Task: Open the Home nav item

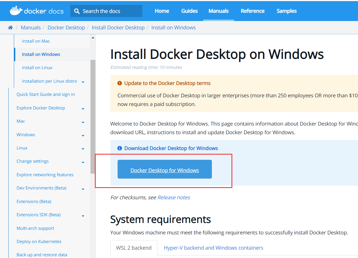Action: click(162, 11)
